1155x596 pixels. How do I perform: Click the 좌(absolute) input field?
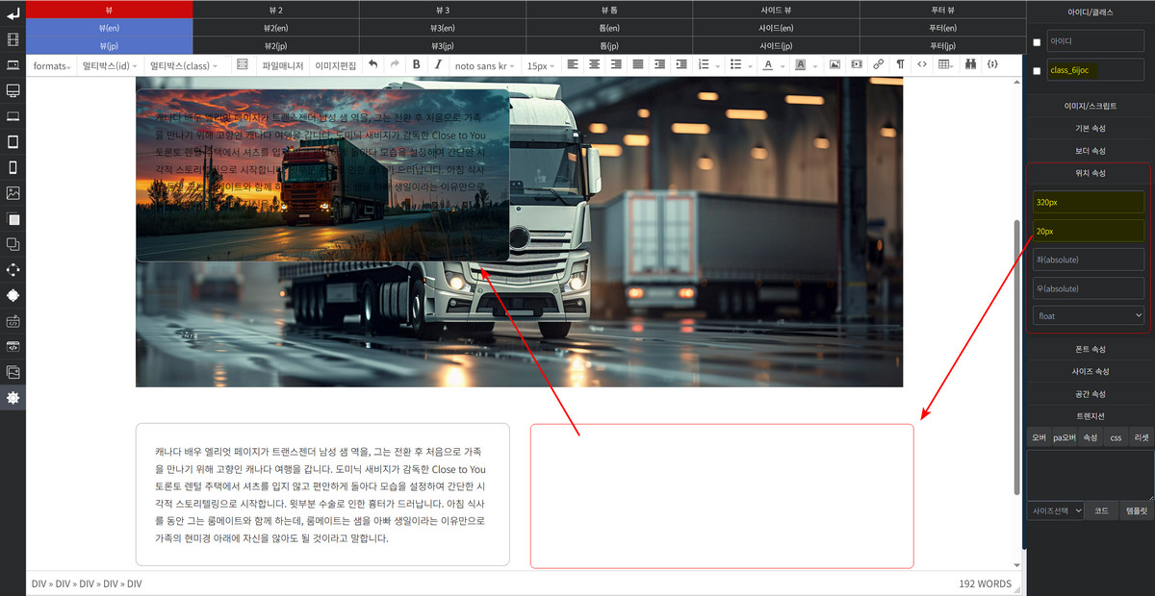1089,260
